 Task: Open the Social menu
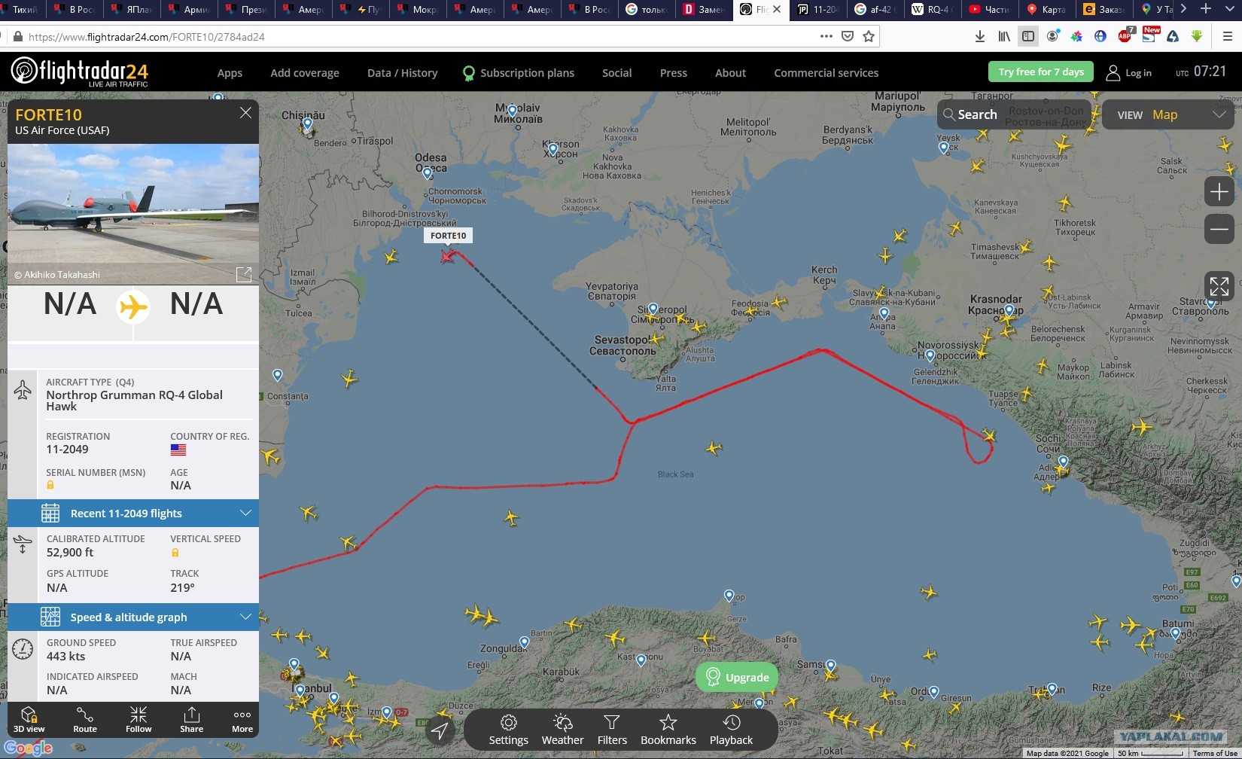point(617,73)
